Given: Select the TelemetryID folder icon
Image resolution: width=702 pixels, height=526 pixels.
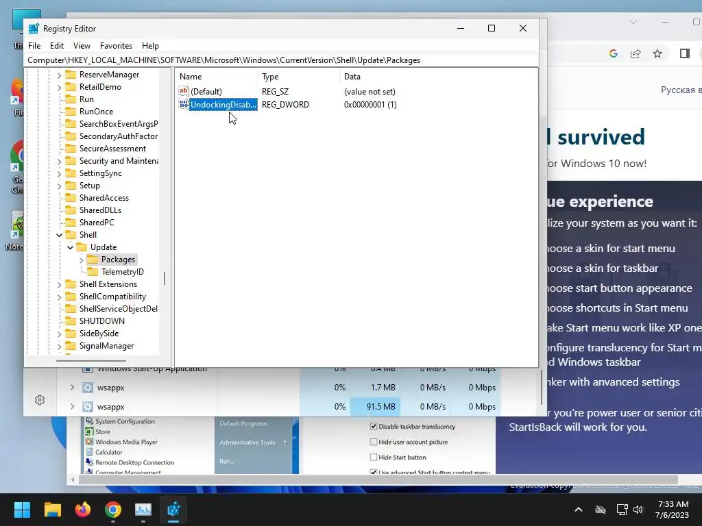Looking at the screenshot, I should pyautogui.click(x=93, y=271).
